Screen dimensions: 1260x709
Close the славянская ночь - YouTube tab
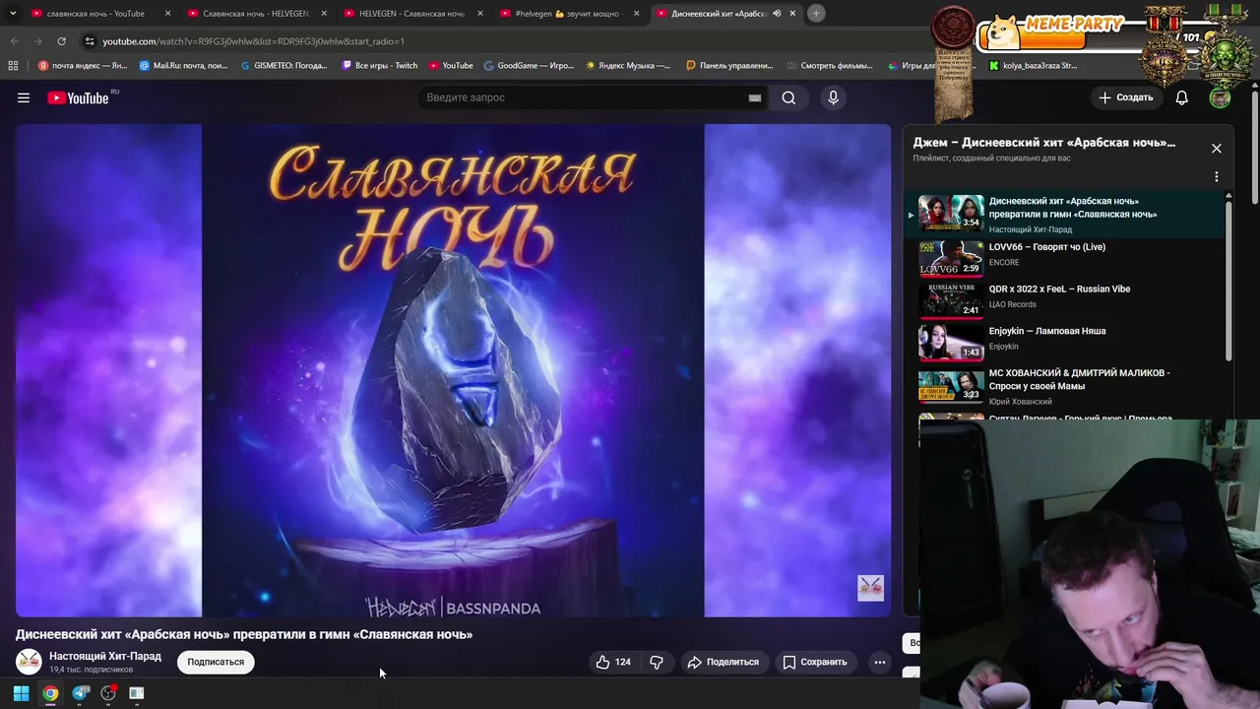(x=167, y=14)
